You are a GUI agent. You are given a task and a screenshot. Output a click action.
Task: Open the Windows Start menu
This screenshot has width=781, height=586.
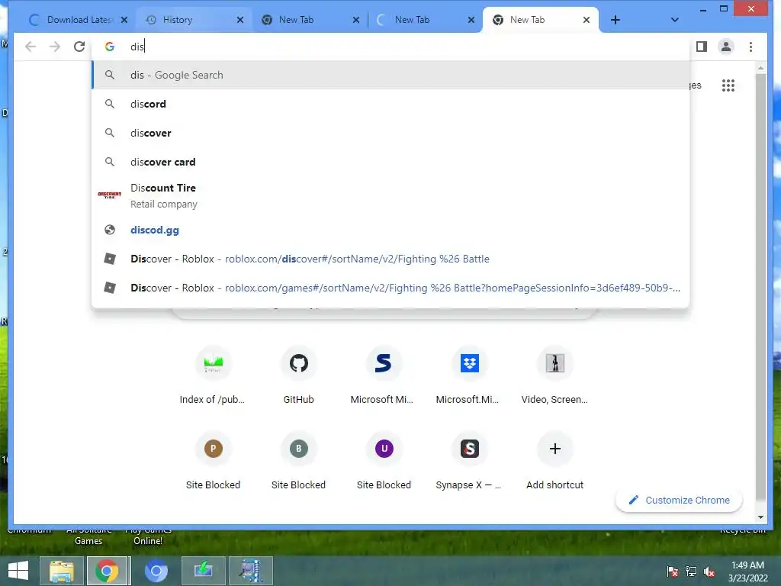pos(18,571)
